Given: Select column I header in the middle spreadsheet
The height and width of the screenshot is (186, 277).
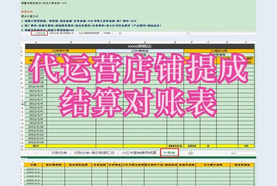Looking at the screenshot, I should tap(246, 42).
